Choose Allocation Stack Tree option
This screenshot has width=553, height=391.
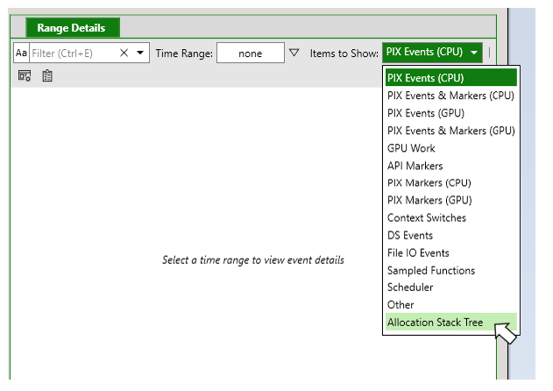[x=451, y=322]
